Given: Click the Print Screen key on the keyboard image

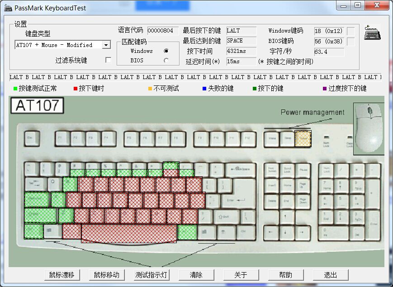Looking at the screenshot, I should [x=272, y=171].
